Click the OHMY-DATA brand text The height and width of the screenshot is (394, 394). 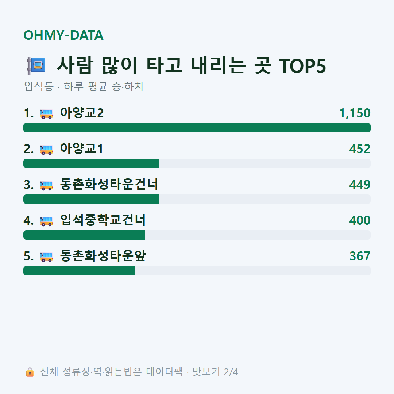pos(63,35)
